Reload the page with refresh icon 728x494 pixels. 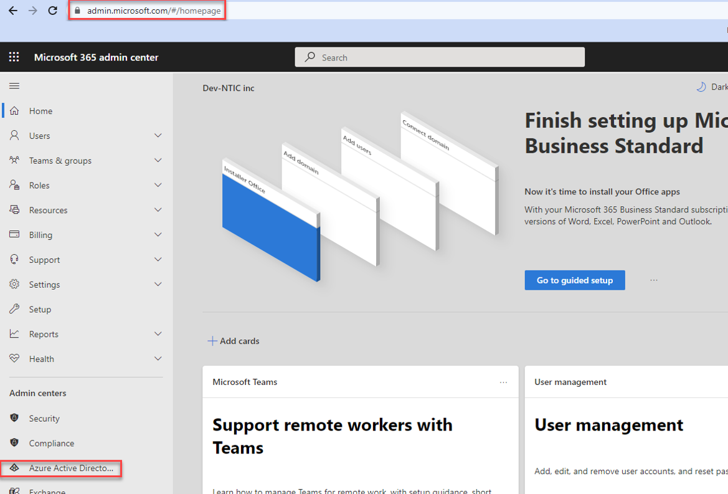(53, 11)
